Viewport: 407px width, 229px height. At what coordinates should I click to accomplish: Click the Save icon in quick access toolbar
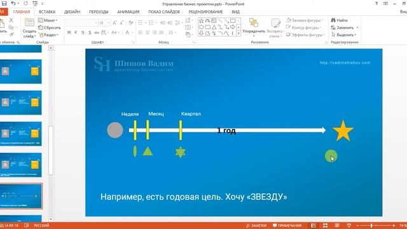tap(4, 3)
